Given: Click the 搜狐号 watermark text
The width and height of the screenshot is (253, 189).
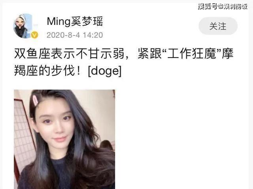Looking at the screenshot, I should [208, 6].
